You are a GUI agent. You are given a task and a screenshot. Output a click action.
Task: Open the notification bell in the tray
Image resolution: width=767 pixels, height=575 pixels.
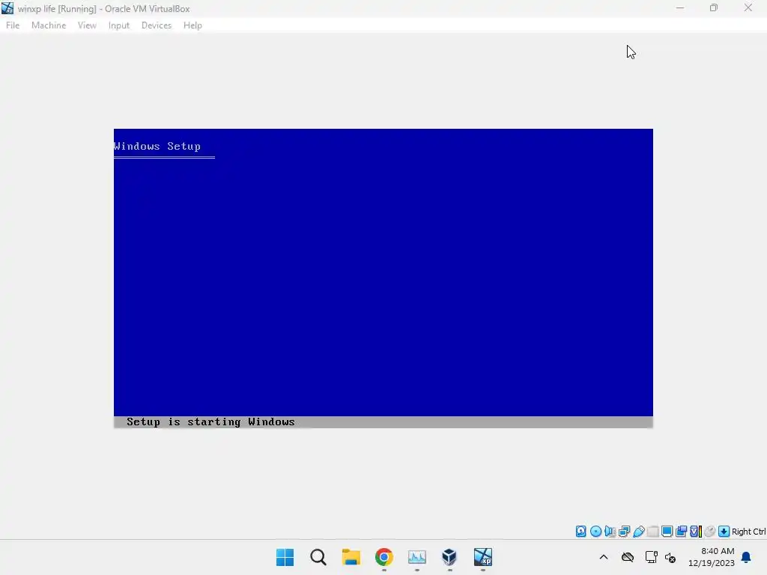tap(746, 557)
